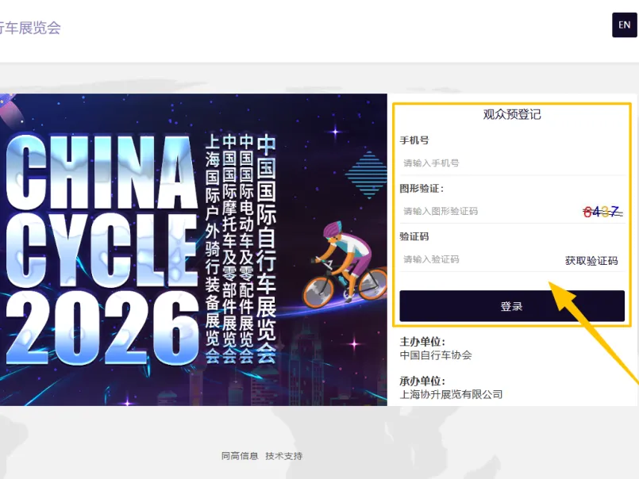Click the 展览会 site title in header

pos(30,28)
